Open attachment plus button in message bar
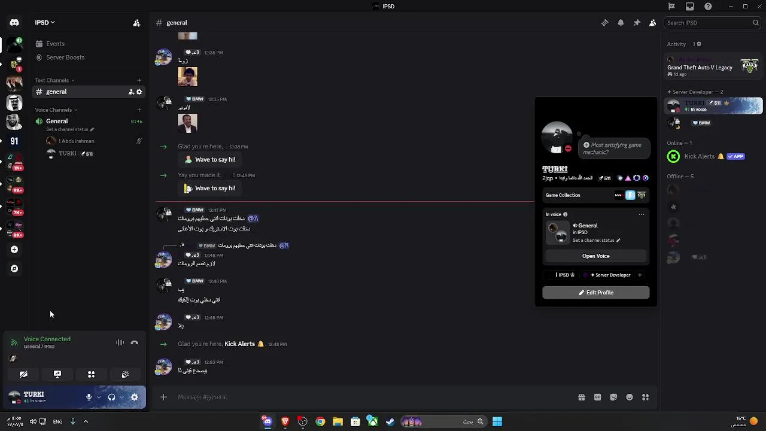Image resolution: width=766 pixels, height=431 pixels. click(163, 397)
